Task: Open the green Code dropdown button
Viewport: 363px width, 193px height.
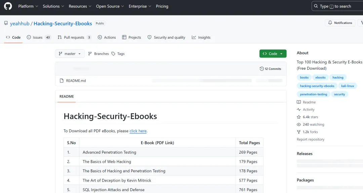Action: point(273,53)
